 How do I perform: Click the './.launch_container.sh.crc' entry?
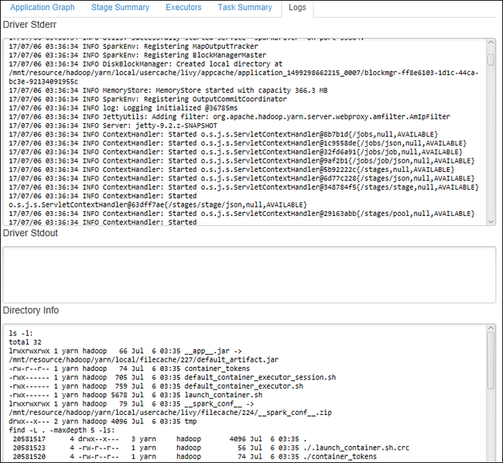(211, 448)
